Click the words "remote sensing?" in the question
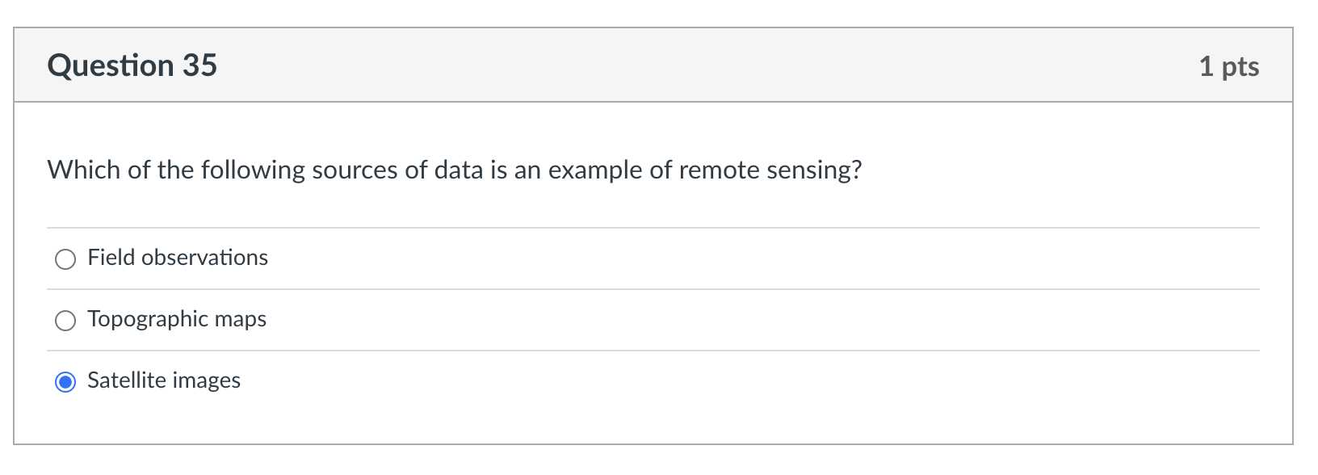Screen dimensions: 1318x475 tap(770, 170)
